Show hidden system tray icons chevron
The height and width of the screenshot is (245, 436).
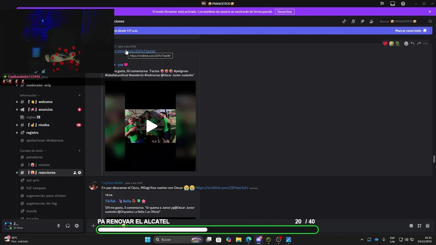coord(362,240)
